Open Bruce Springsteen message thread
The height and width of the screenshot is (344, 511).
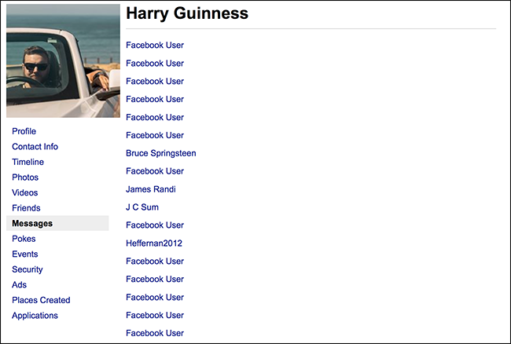[x=161, y=153]
